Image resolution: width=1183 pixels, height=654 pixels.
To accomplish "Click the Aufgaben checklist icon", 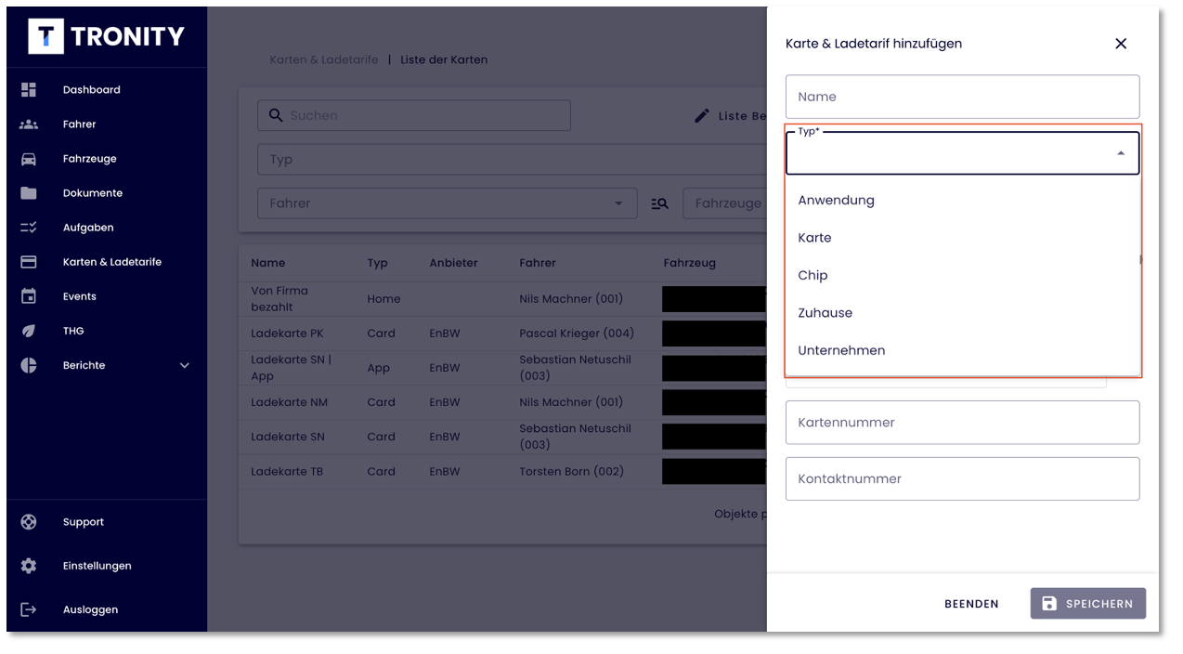I will [29, 228].
